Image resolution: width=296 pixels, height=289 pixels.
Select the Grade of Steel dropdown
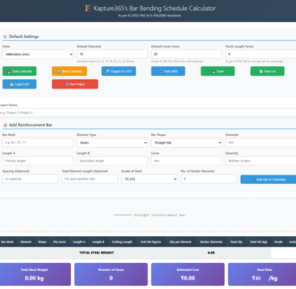(149, 179)
